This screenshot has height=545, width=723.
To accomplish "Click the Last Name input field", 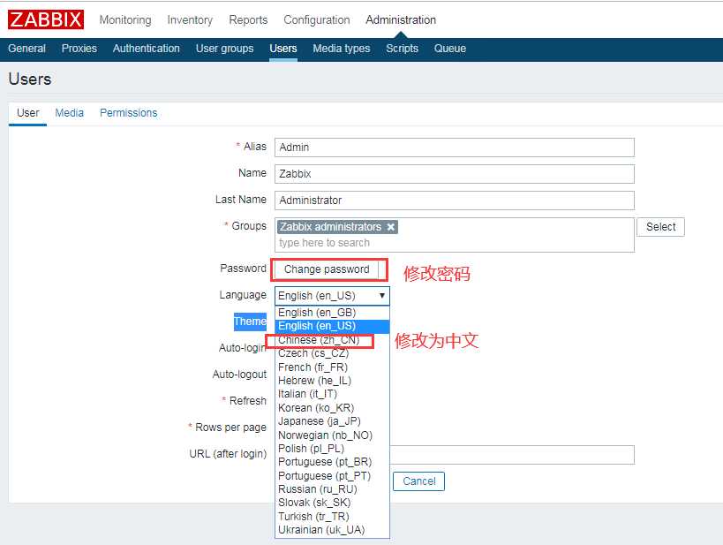I will [454, 201].
